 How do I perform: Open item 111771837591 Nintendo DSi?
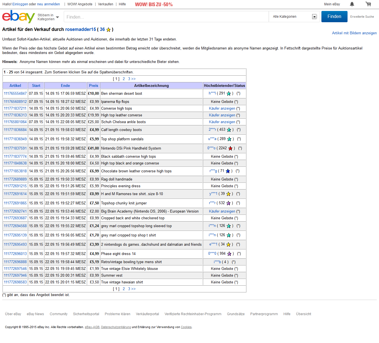[x=15, y=148]
